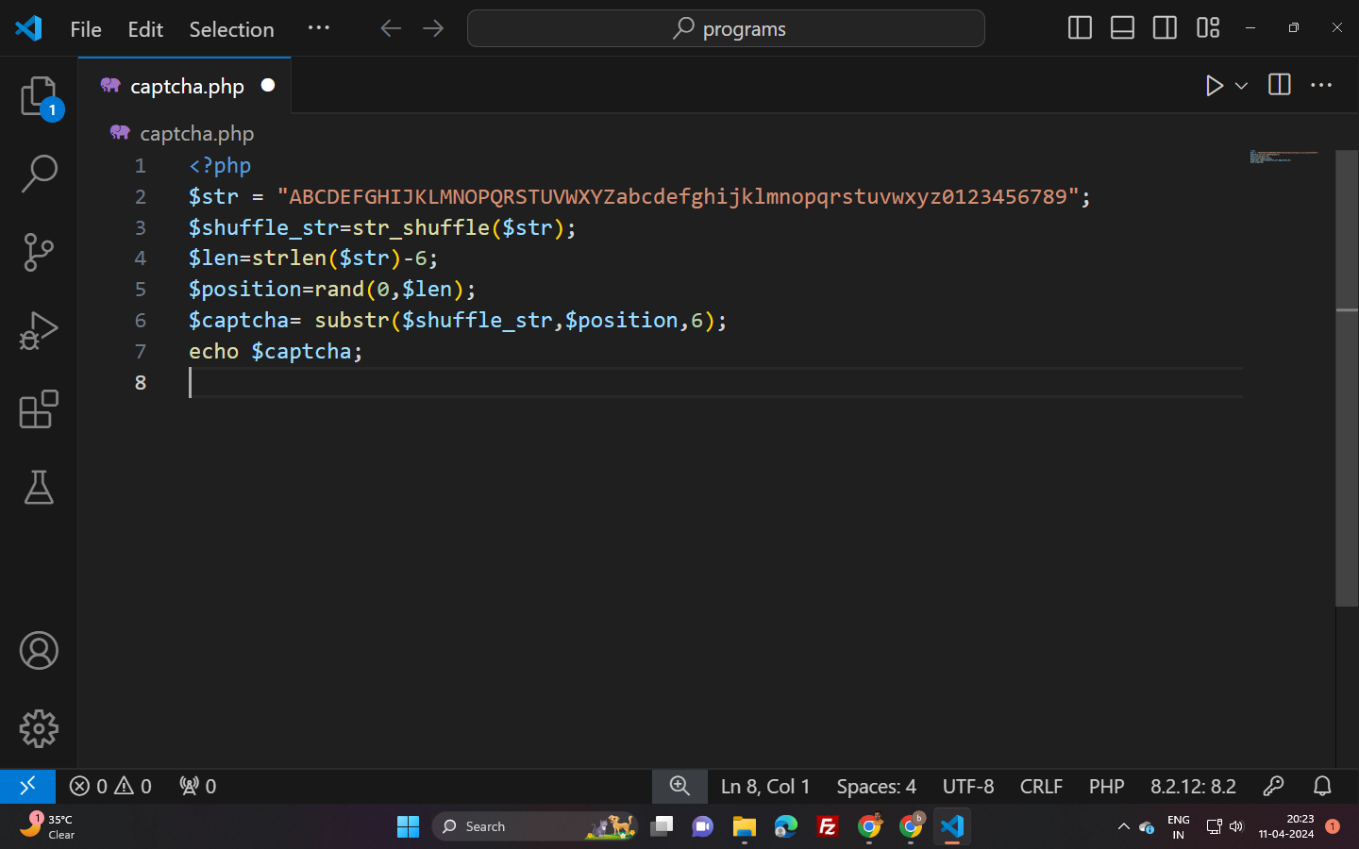The height and width of the screenshot is (849, 1359).
Task: Open the Selection menu
Action: [231, 29]
